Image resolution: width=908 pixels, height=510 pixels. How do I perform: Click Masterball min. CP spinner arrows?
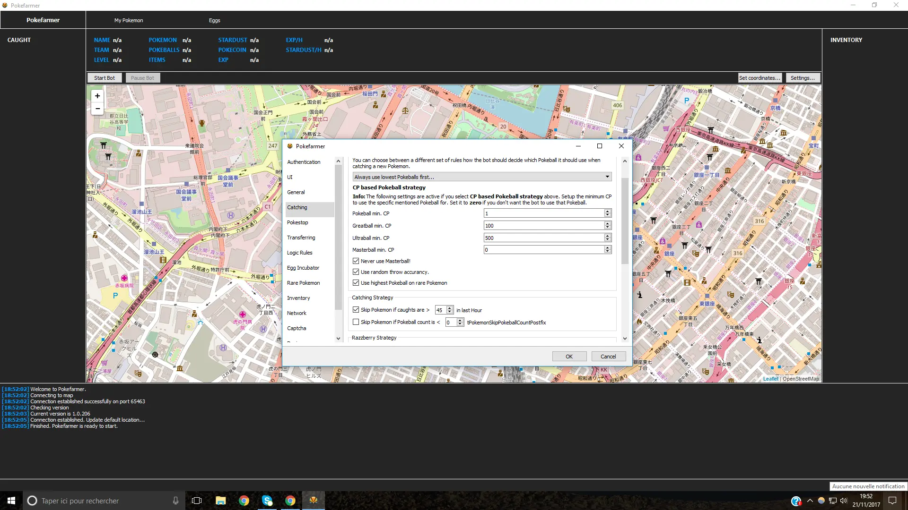(607, 250)
